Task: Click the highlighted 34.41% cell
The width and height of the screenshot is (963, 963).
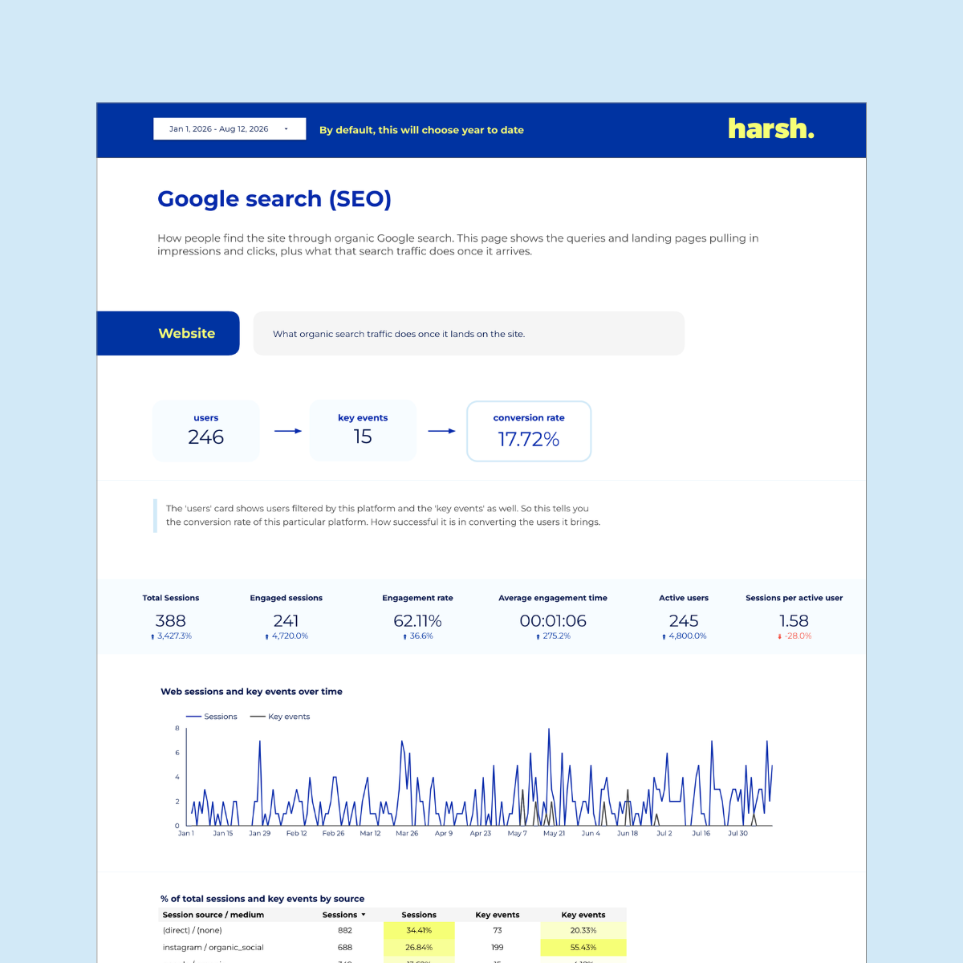Action: point(419,930)
